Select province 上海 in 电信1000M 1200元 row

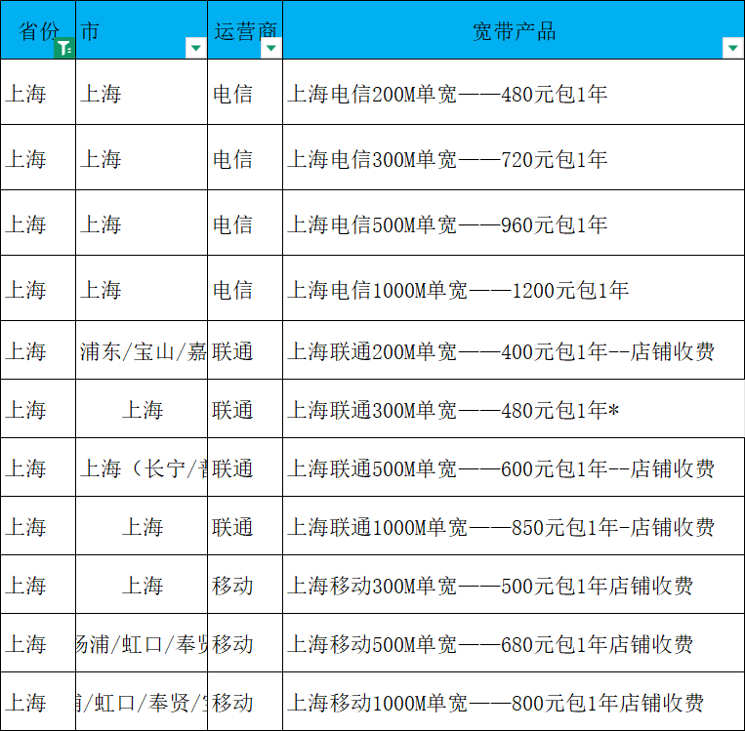(25, 290)
